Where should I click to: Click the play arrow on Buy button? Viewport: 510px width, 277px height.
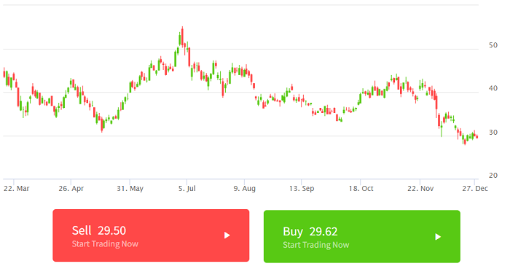[x=438, y=237]
